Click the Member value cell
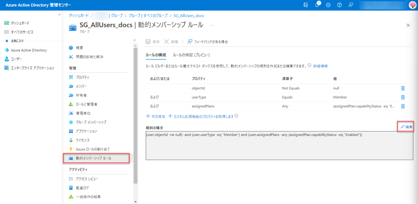 [x=340, y=97]
